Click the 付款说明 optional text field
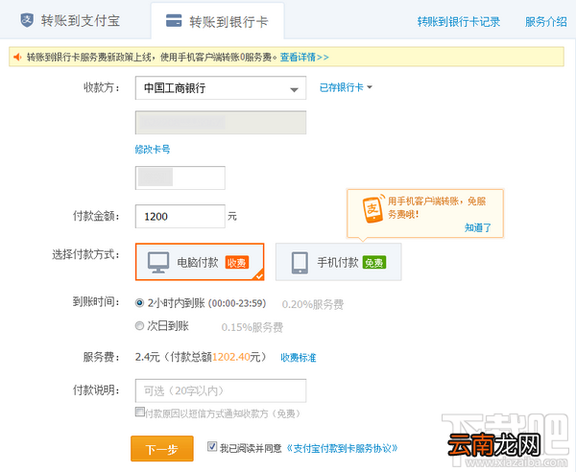Screen dimensions: 576x472 pyautogui.click(x=221, y=390)
